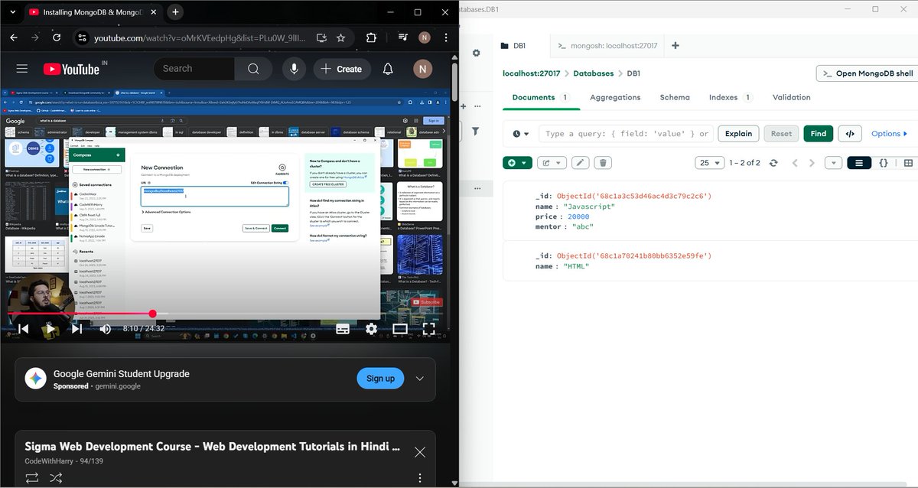Open Chrome three-dot menu
Viewport: 918px width, 488px height.
(x=446, y=37)
